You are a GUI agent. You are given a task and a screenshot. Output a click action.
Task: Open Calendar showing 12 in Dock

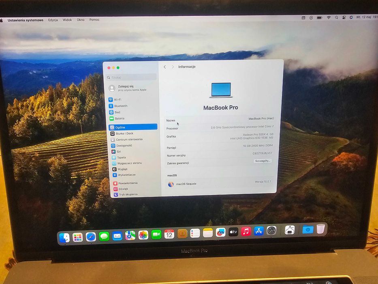click(x=169, y=234)
